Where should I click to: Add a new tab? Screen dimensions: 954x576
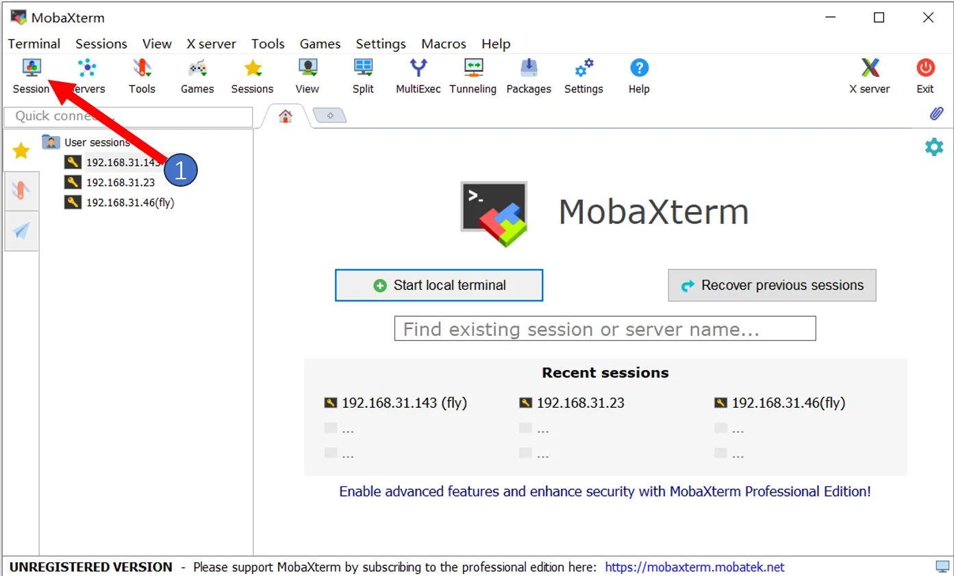[x=330, y=116]
